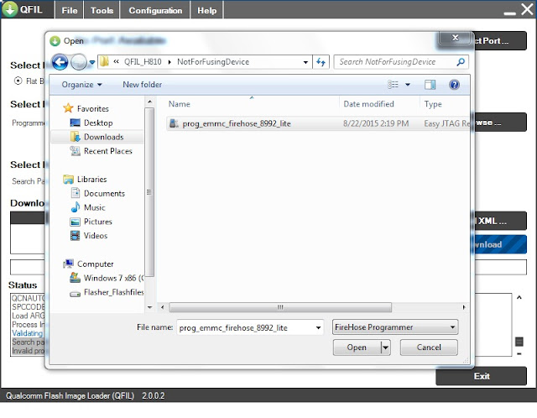Expand the view options dropdown arrow

[x=408, y=85]
